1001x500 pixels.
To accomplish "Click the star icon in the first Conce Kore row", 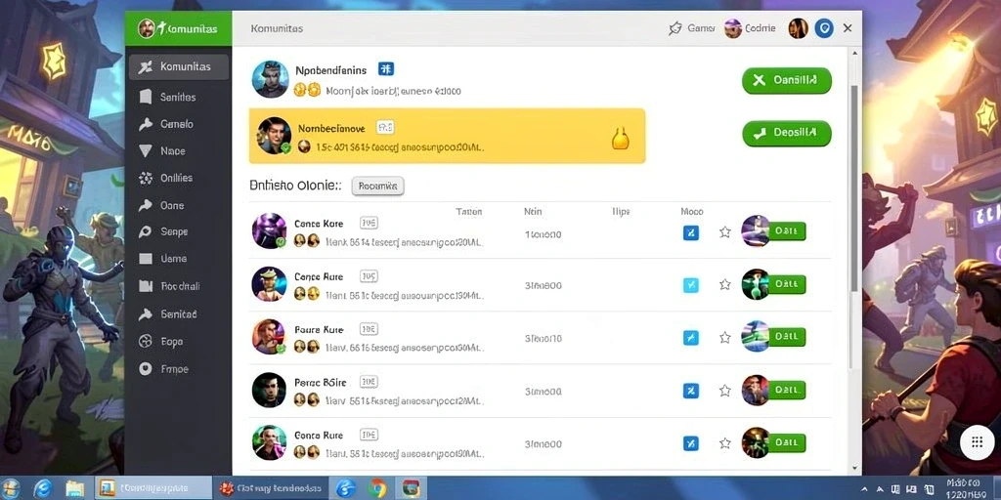I will 724,232.
